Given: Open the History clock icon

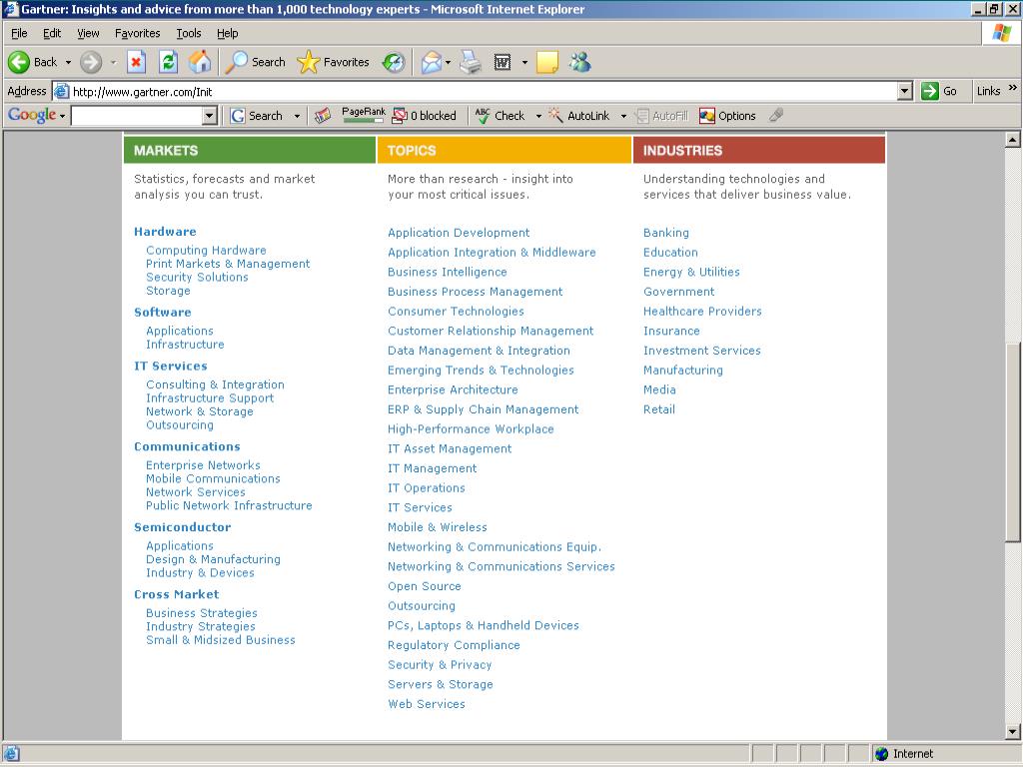Looking at the screenshot, I should (x=393, y=63).
